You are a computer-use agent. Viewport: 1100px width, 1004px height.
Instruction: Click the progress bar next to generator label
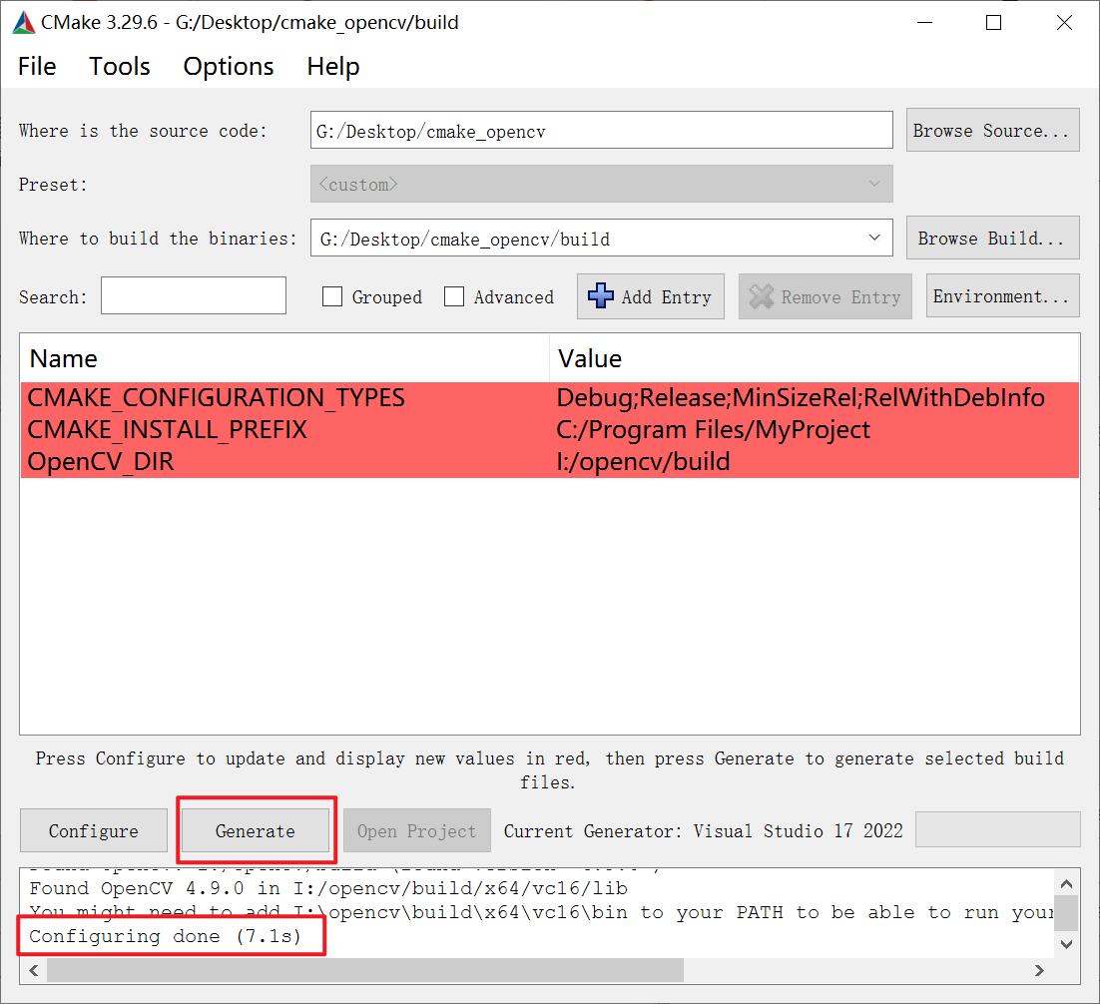997,829
